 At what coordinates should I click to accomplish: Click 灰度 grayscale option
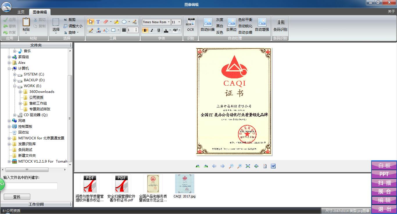pos(220,20)
